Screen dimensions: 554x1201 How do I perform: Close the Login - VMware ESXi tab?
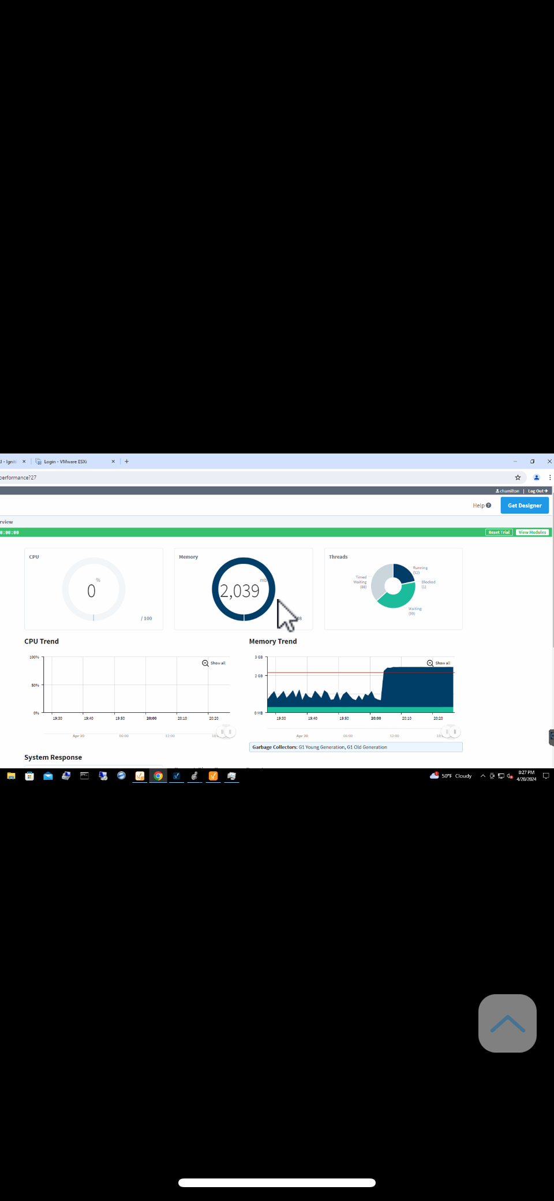(113, 462)
